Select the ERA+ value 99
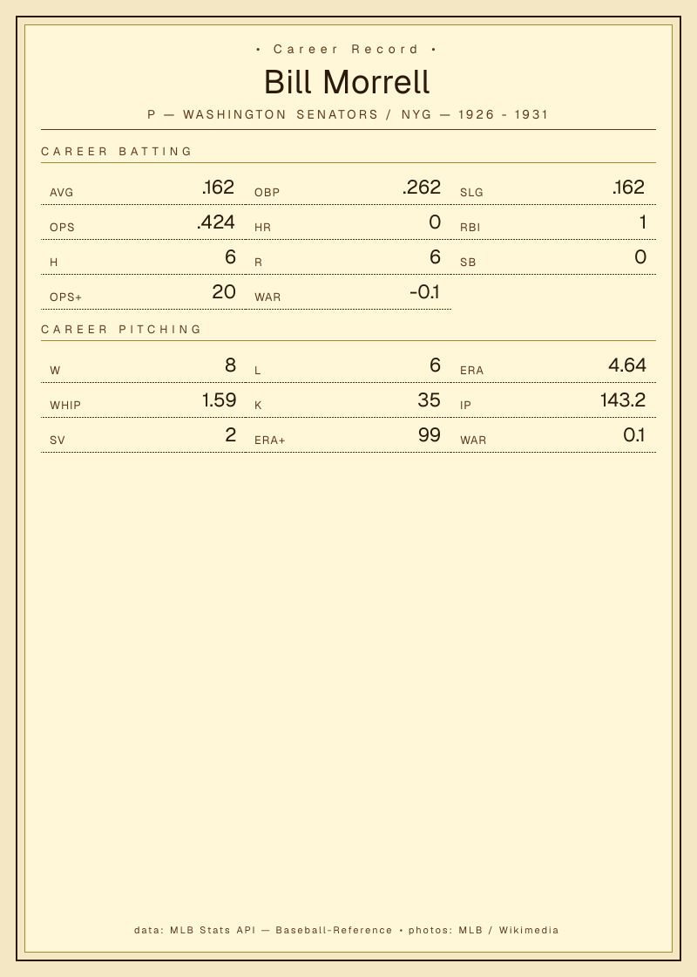The width and height of the screenshot is (697, 977). click(430, 435)
